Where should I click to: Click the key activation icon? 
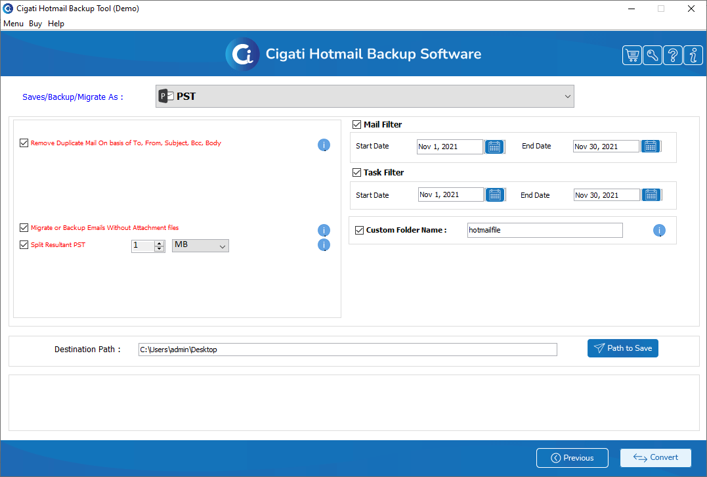[653, 55]
